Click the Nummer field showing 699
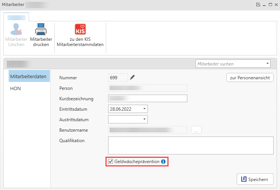The height and width of the screenshot is (190, 280). pyautogui.click(x=117, y=77)
